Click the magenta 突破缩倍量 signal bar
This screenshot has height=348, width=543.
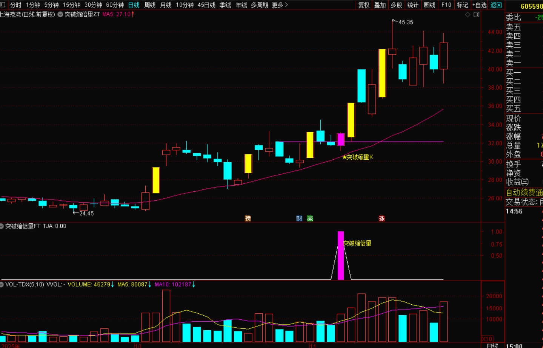pyautogui.click(x=341, y=256)
